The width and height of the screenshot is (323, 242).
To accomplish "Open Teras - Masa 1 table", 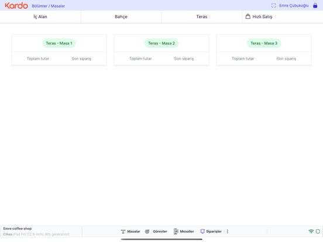I will pos(59,50).
